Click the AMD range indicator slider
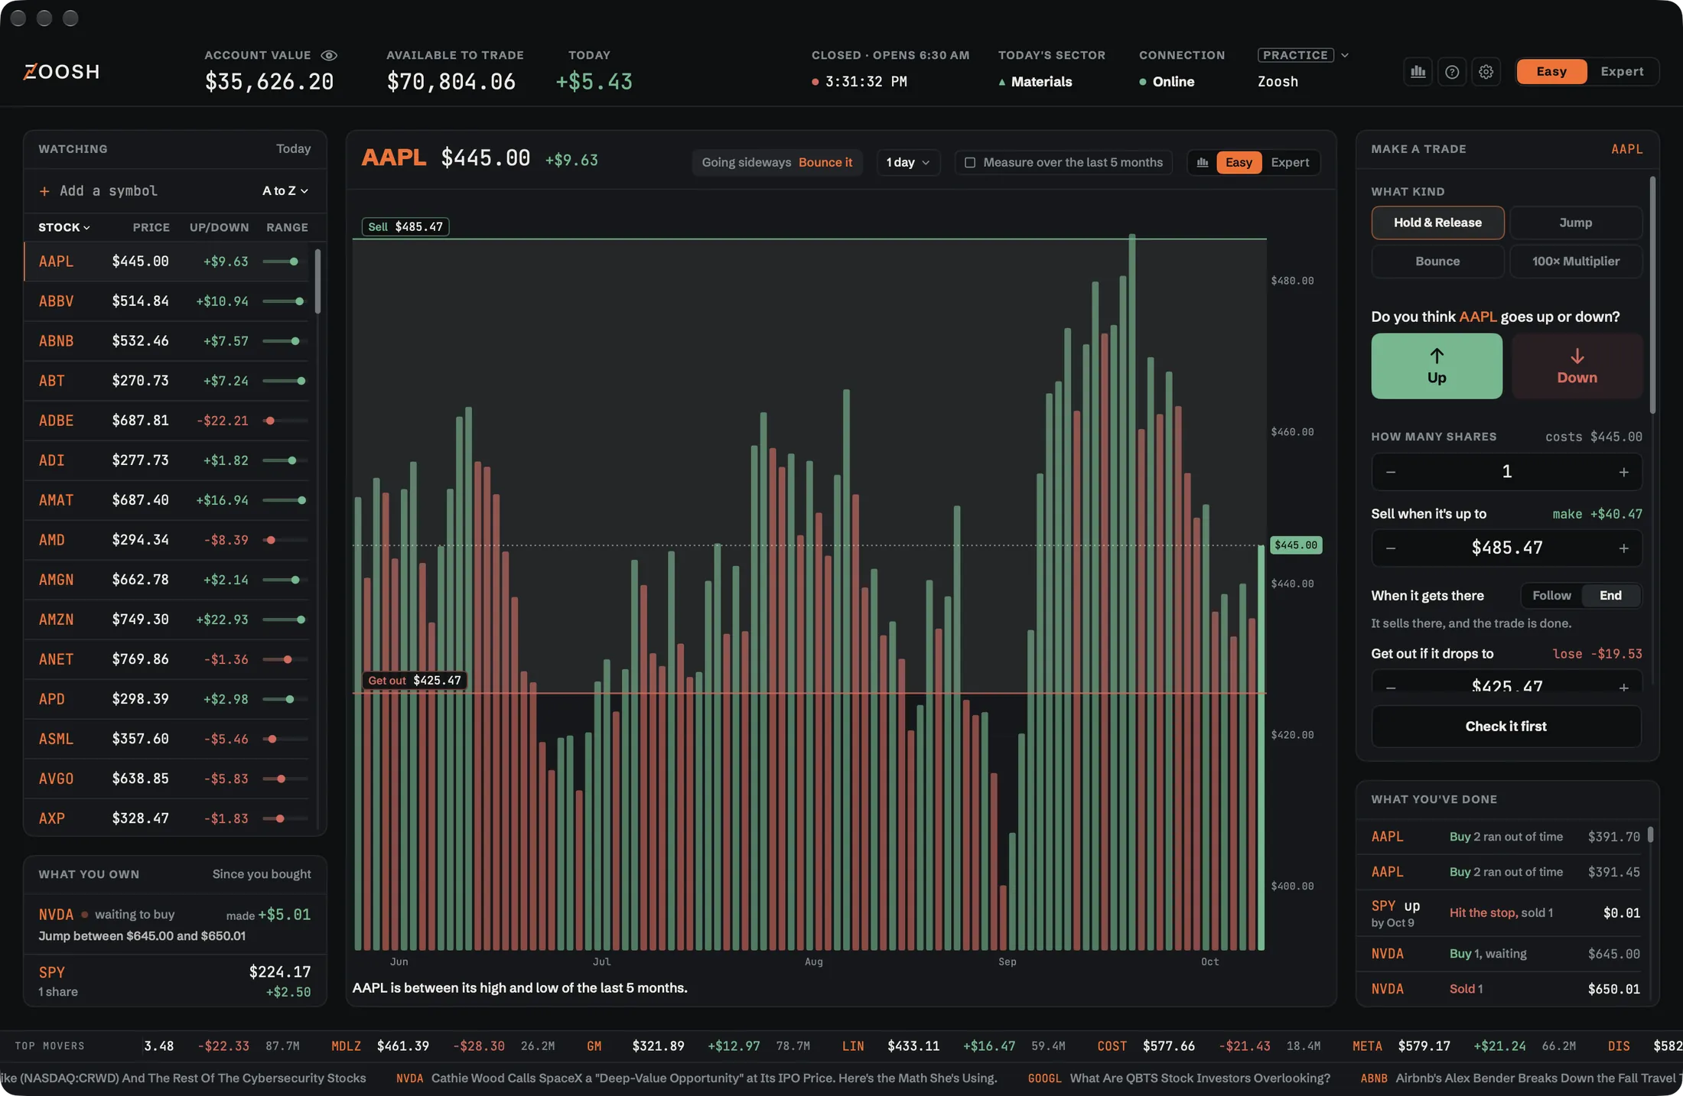Viewport: 1683px width, 1096px height. pyautogui.click(x=285, y=540)
